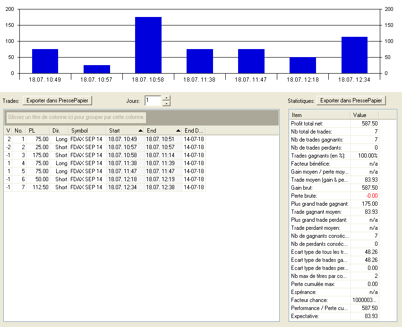Screen dimensions: 402x327
Task: Click the Statistiques Exporter dans PressePapier button
Action: click(351, 101)
